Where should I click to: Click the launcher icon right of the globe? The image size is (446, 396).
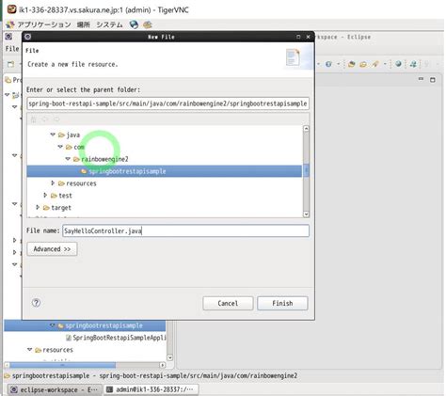point(148,24)
